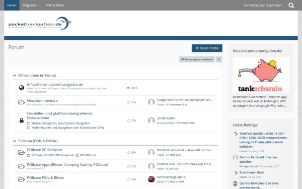Click the avatar beside TomTom Go5000 post
302x189 pixels.
[x=235, y=134]
